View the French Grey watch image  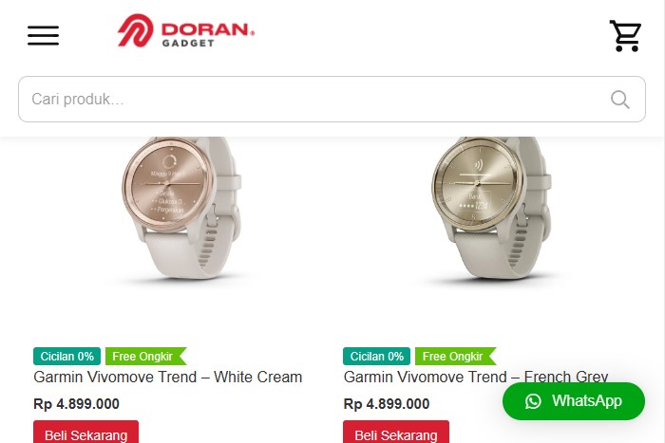491,209
